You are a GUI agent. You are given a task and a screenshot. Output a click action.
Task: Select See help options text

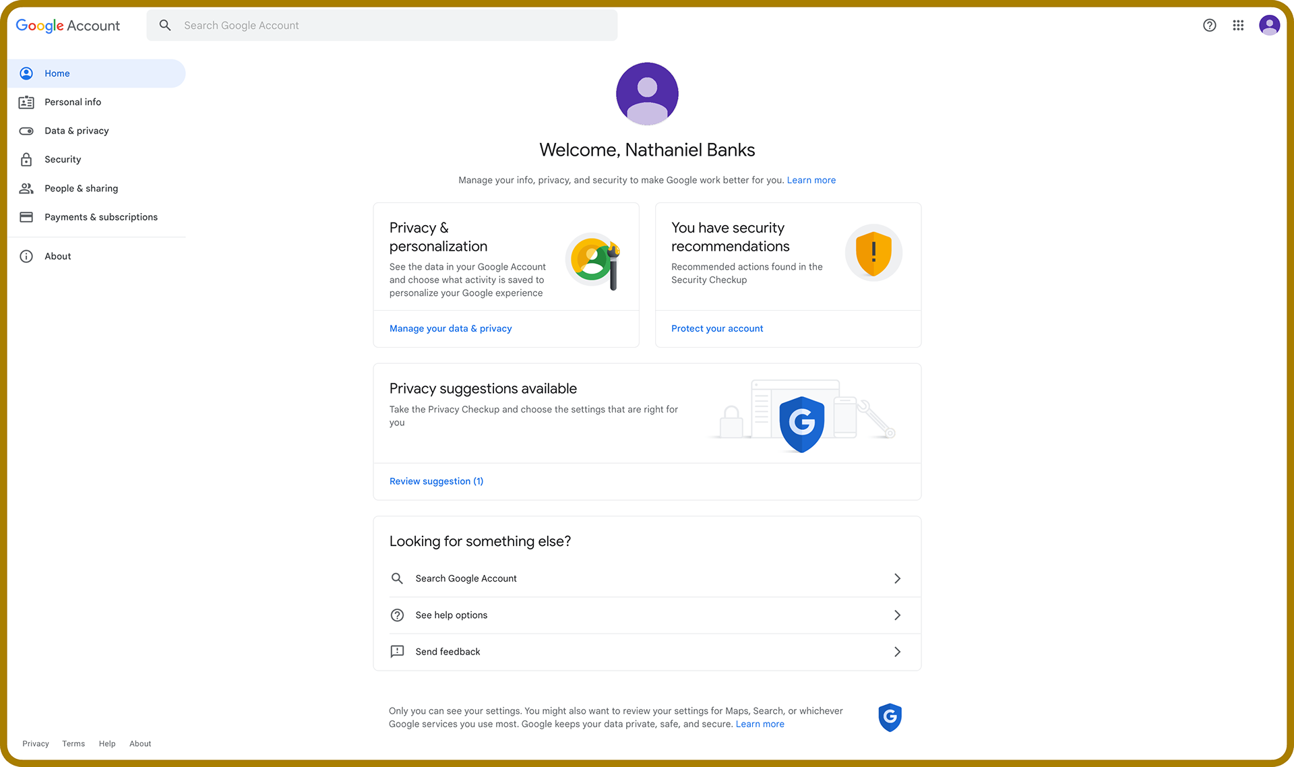[x=451, y=615]
